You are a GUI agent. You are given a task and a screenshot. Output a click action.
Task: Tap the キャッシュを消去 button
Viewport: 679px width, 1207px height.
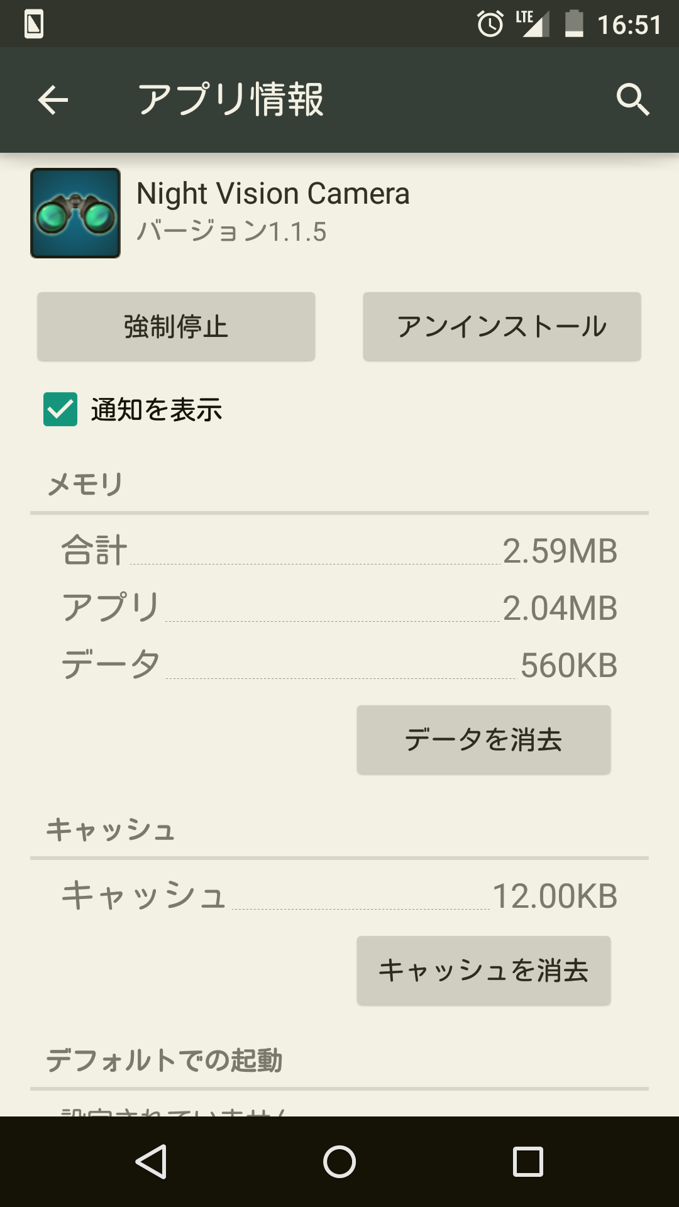click(483, 971)
